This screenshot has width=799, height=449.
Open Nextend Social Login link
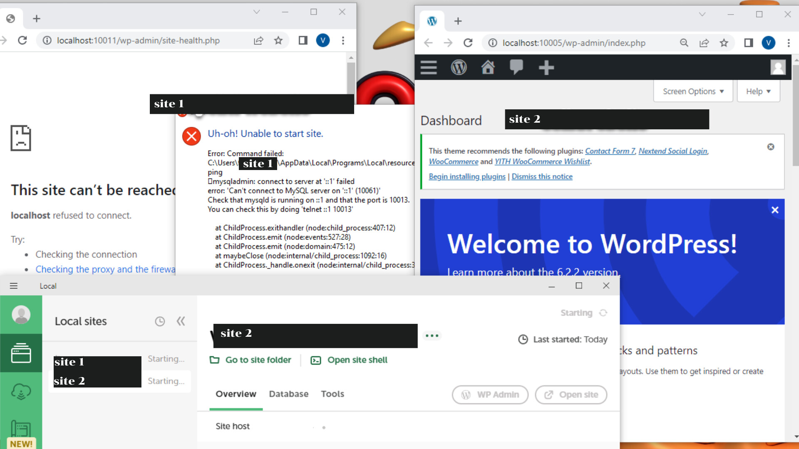point(673,151)
